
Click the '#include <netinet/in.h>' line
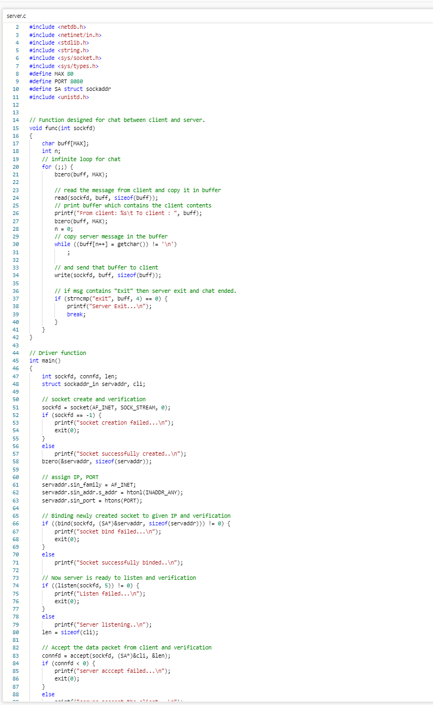click(65, 35)
